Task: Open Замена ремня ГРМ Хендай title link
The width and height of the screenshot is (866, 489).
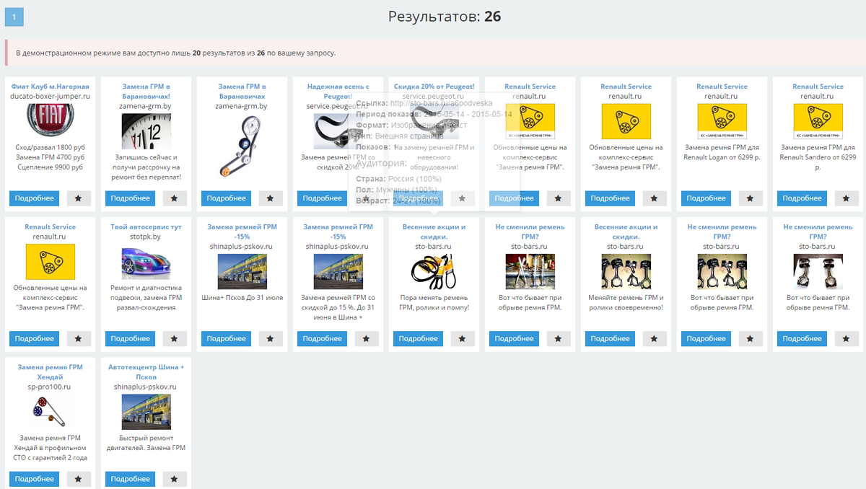Action: [50, 371]
